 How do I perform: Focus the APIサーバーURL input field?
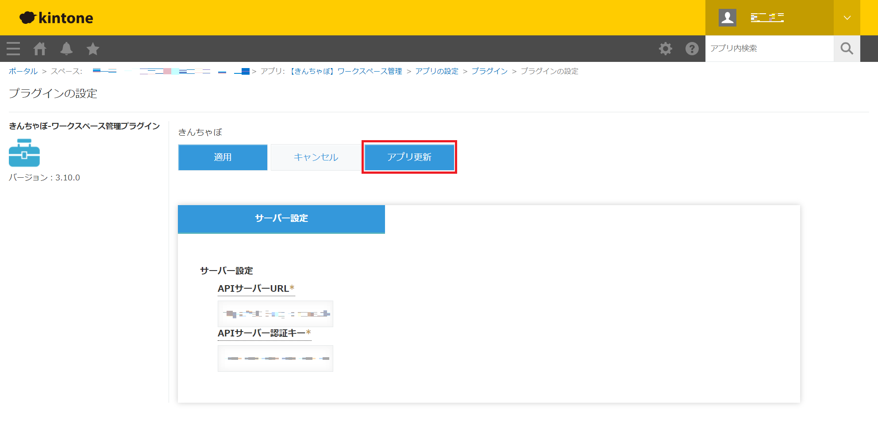[275, 314]
